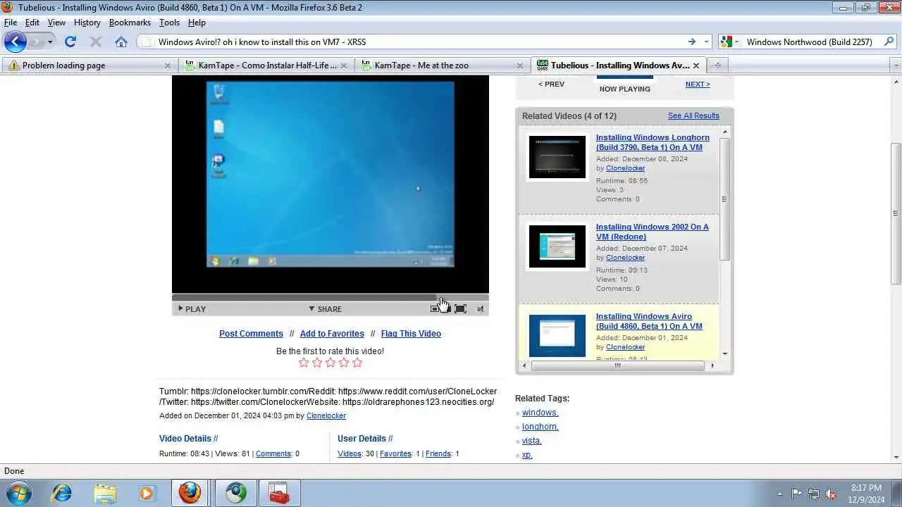Viewport: 902px width, 507px height.
Task: Rate the video with the fifth star
Action: click(x=357, y=363)
